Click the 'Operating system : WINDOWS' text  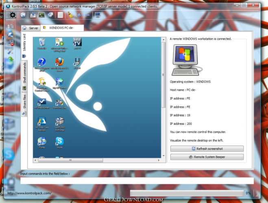[190, 82]
